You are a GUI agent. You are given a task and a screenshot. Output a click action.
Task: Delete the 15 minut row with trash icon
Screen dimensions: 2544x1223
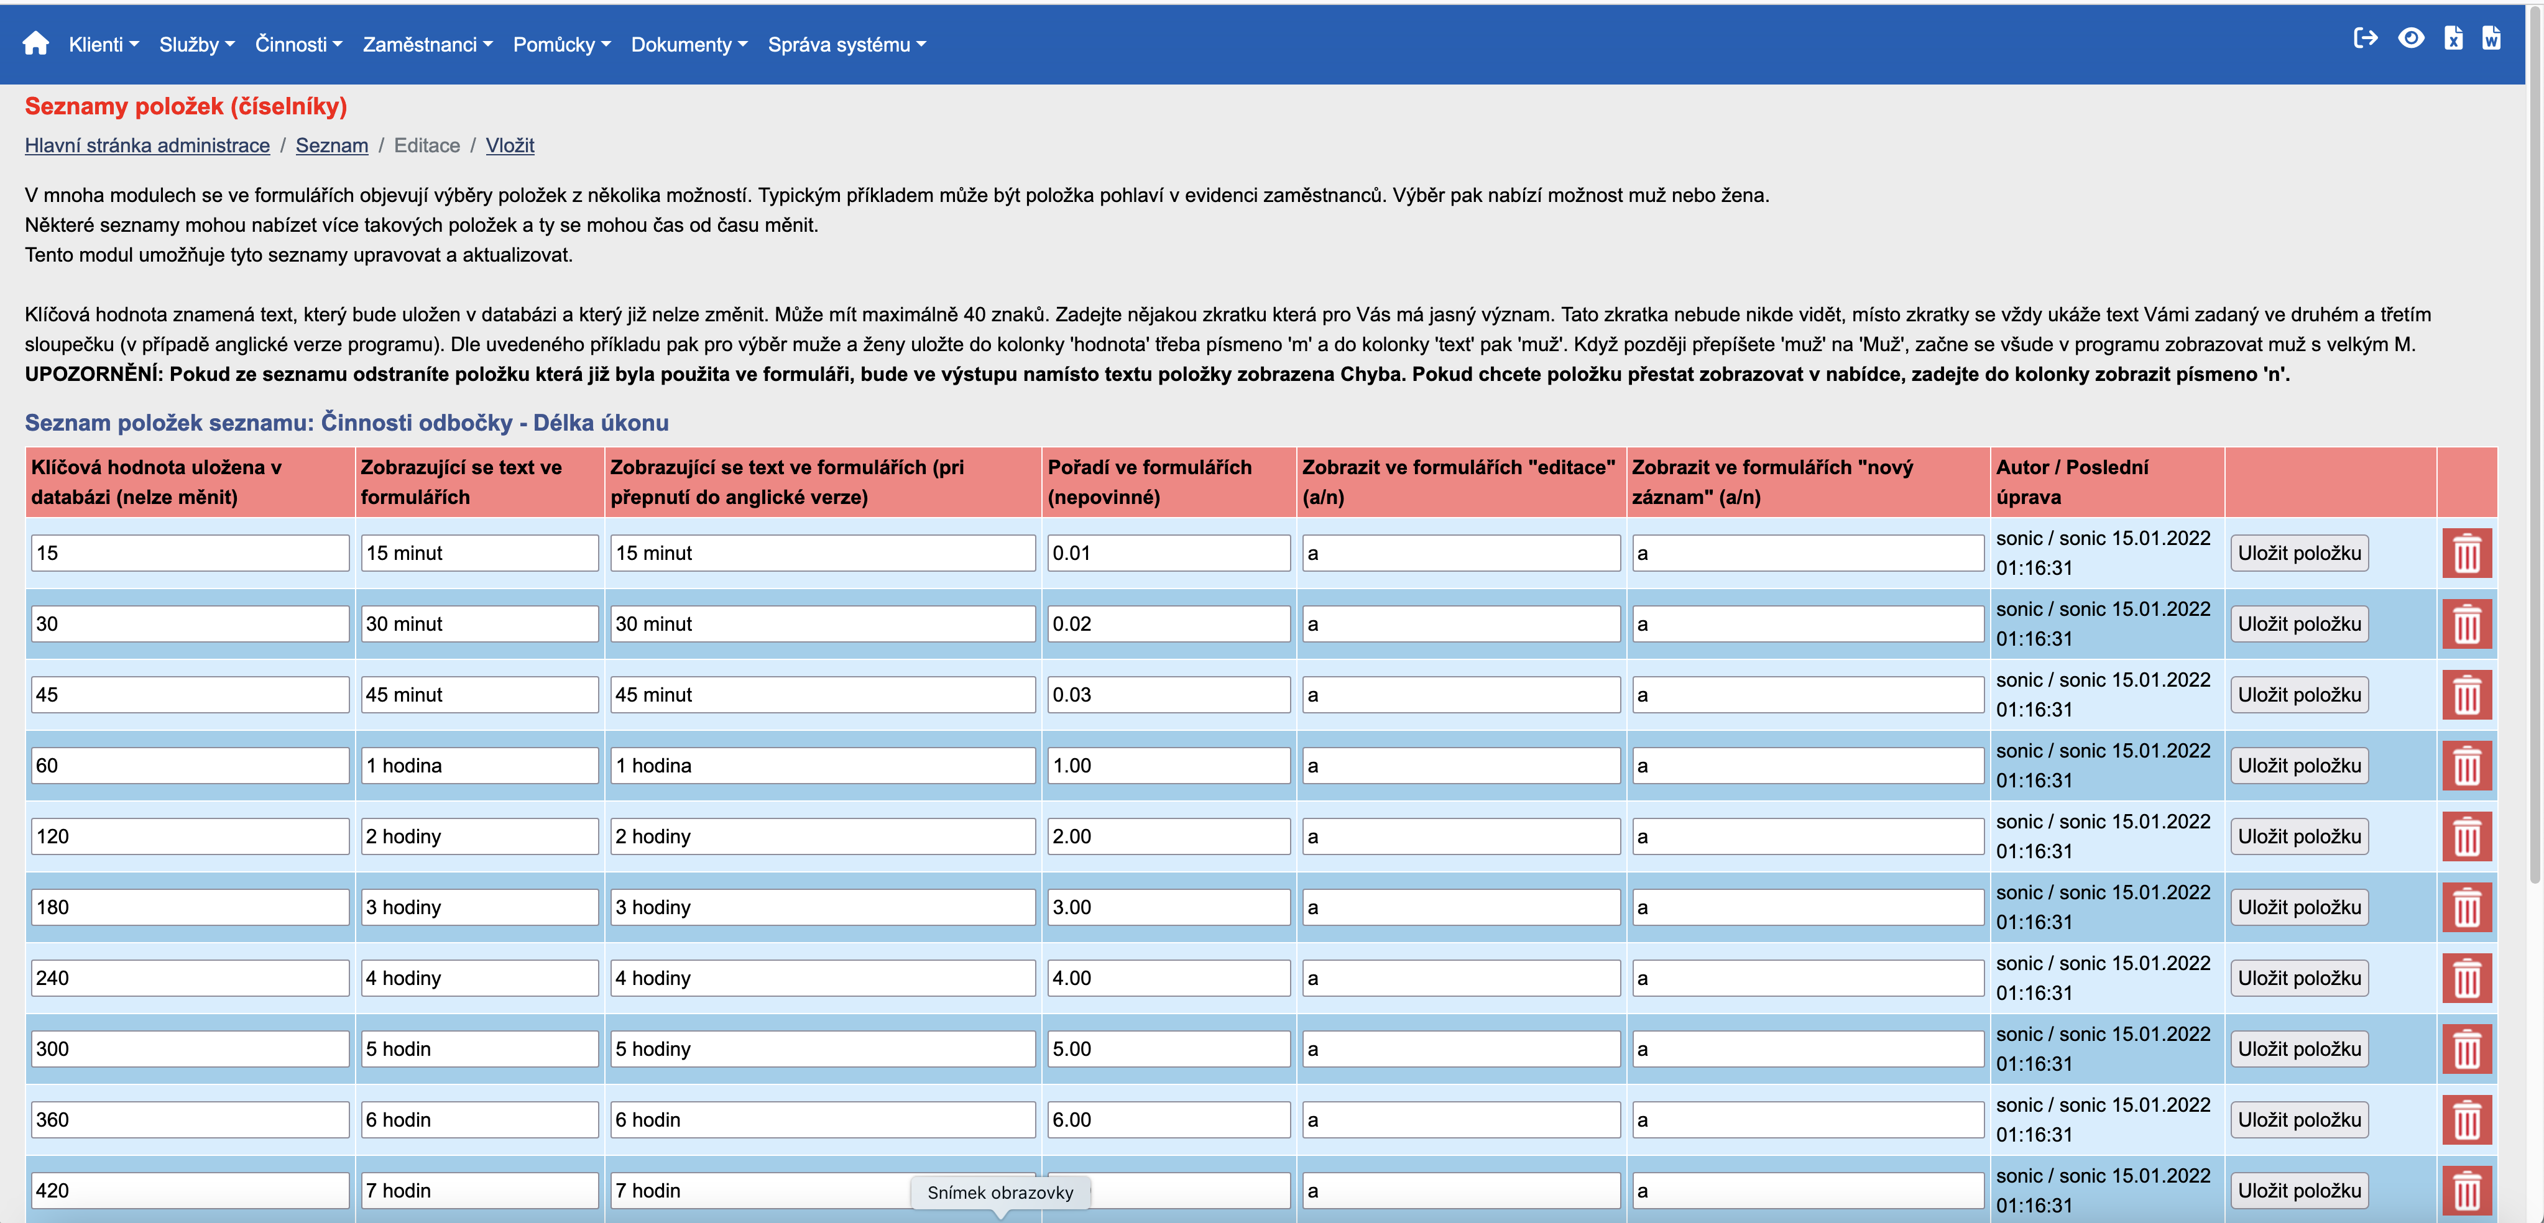coord(2466,552)
